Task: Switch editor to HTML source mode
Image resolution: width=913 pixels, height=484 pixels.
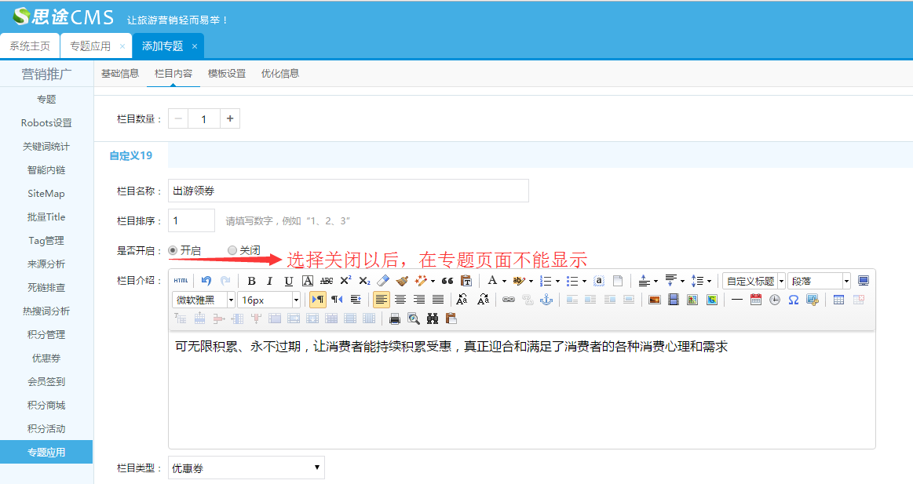Action: click(181, 281)
